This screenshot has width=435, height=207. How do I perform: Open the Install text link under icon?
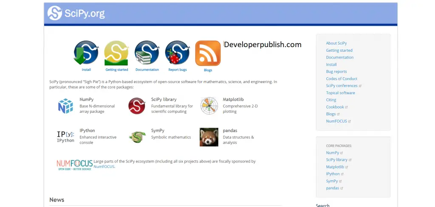(x=86, y=70)
